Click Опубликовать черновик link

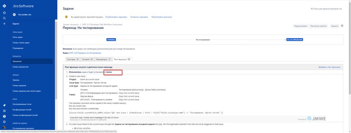click(x=116, y=17)
